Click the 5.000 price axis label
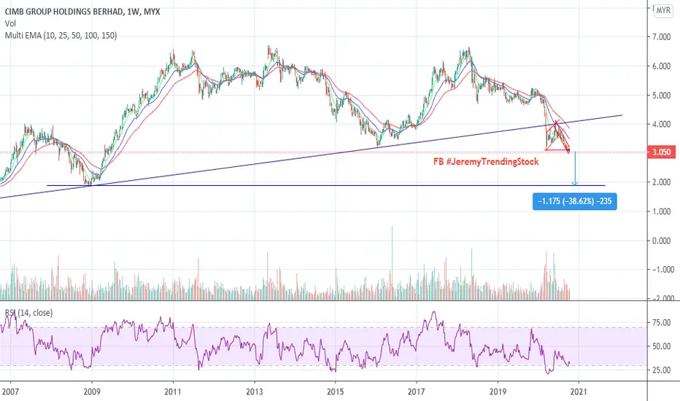The height and width of the screenshot is (401, 680). 661,96
